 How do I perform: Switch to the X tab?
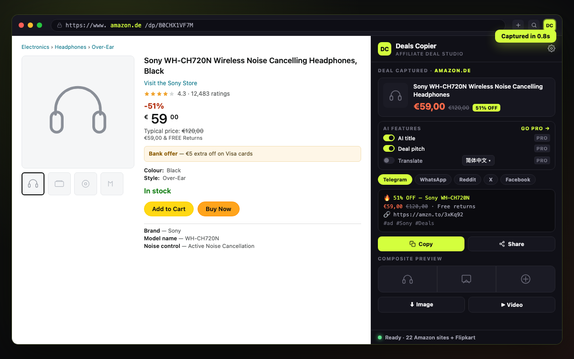coord(491,179)
